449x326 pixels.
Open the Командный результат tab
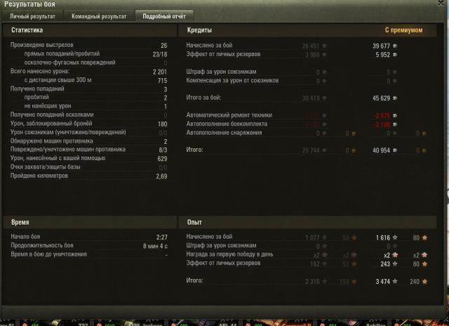(x=99, y=16)
